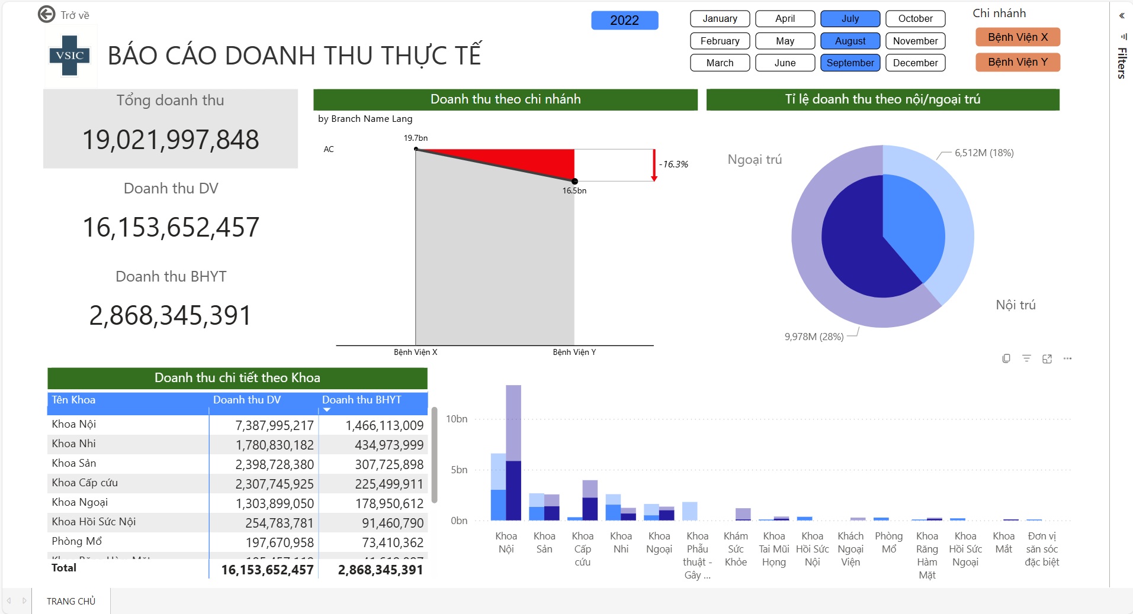Screen dimensions: 1133x614
Task: Go to next page using bottom arrow
Action: pos(24,600)
